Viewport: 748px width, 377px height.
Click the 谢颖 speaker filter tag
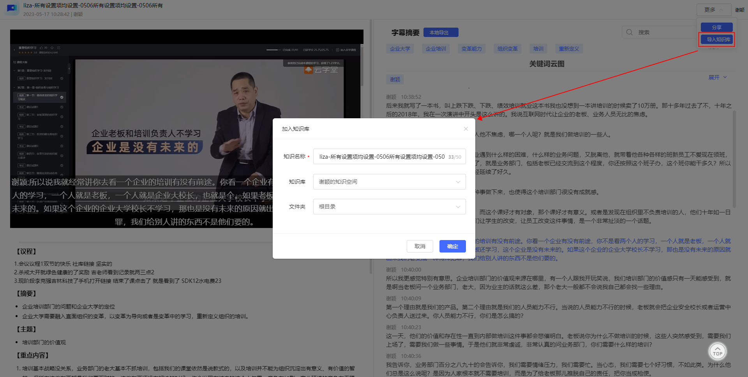pyautogui.click(x=395, y=79)
